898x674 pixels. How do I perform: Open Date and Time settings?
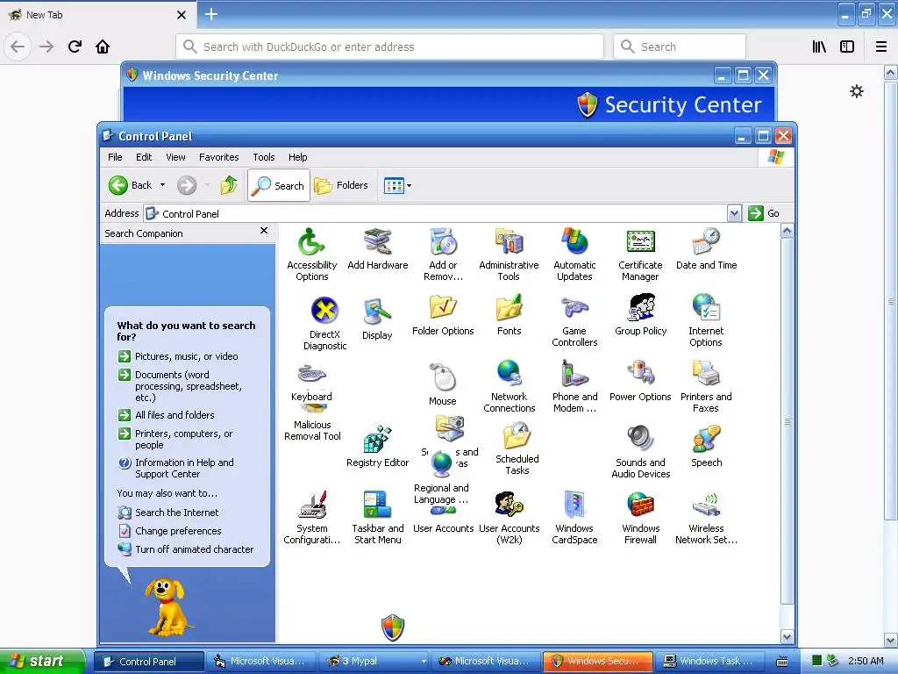click(706, 249)
